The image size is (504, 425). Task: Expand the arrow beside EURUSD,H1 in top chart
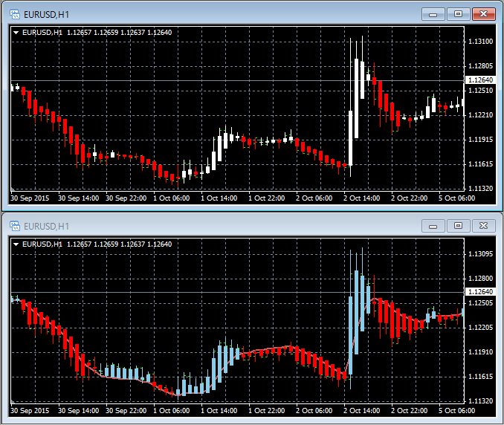point(16,33)
